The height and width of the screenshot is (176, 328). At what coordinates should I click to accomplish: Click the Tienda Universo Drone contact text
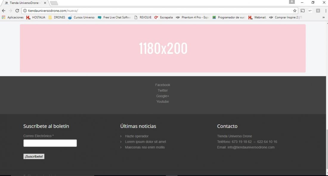point(234,136)
